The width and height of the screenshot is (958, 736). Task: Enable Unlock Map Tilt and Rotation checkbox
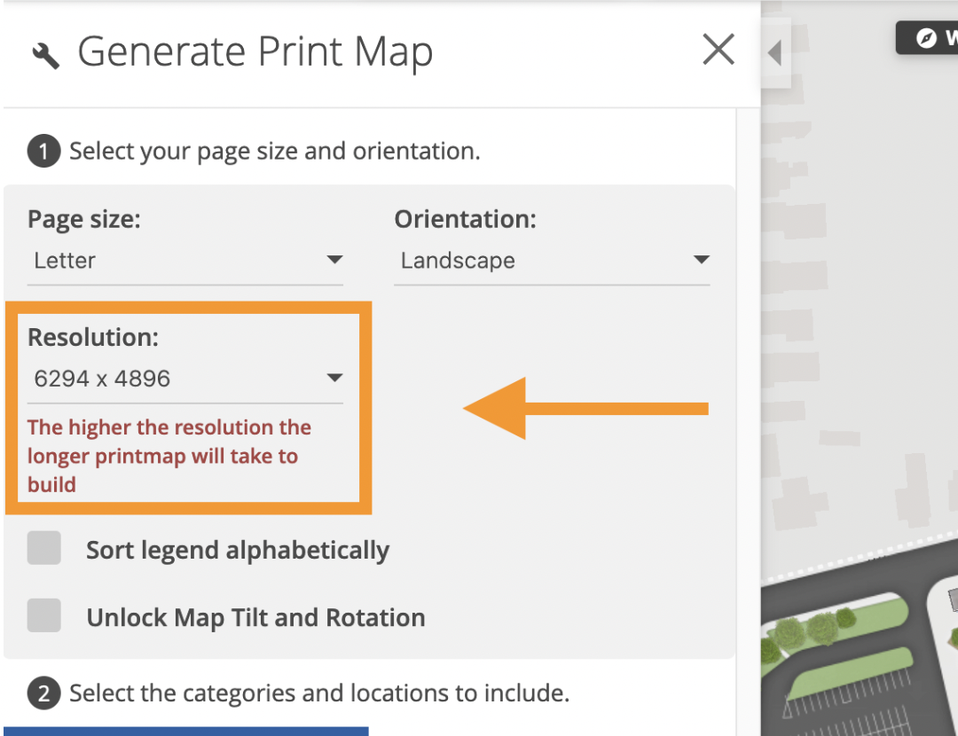coord(44,615)
